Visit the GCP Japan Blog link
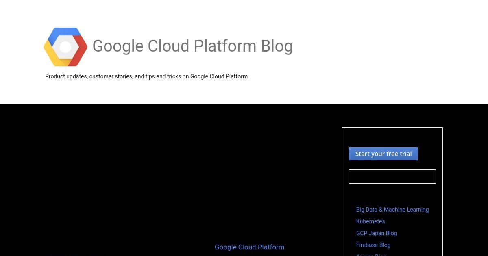488x256 pixels. pyautogui.click(x=377, y=233)
